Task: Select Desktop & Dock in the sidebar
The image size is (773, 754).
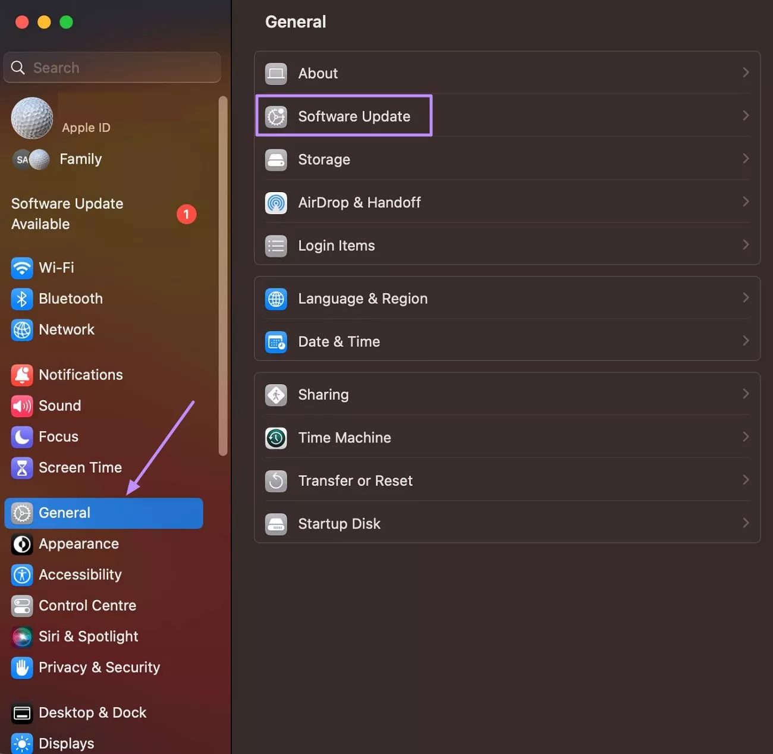Action: [103, 712]
